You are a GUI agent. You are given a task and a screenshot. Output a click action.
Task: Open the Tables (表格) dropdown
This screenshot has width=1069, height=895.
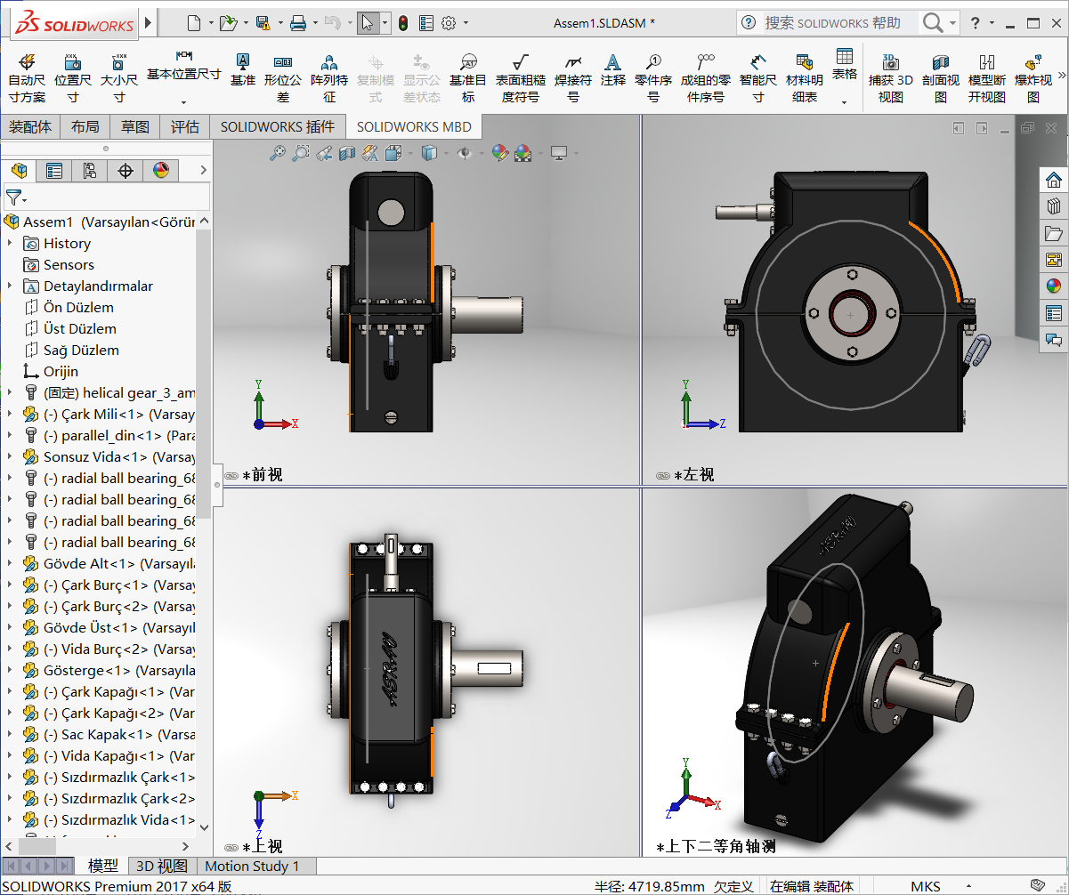844,102
